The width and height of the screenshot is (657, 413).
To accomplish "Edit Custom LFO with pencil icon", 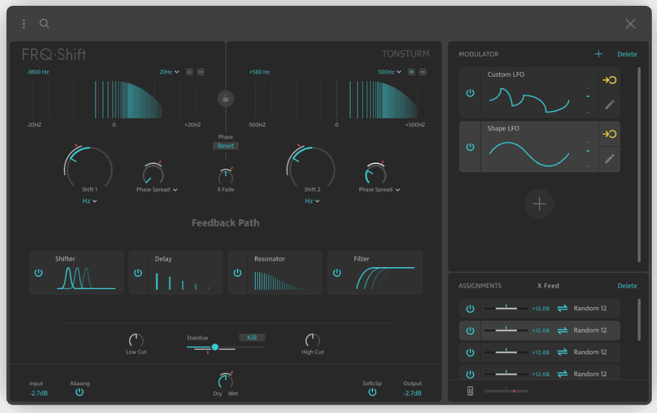I will (609, 105).
